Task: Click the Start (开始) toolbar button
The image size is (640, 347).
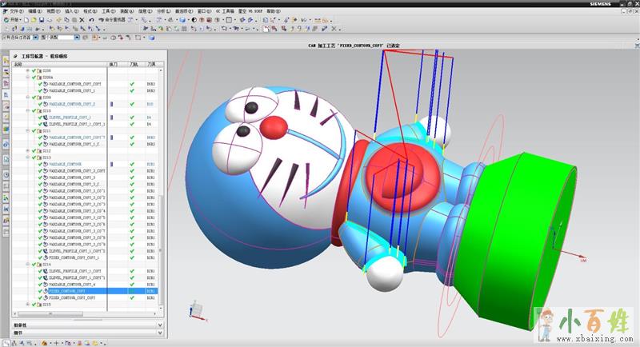Action: click(x=14, y=20)
